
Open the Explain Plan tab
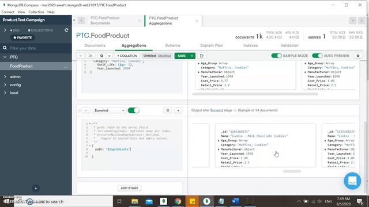click(212, 45)
